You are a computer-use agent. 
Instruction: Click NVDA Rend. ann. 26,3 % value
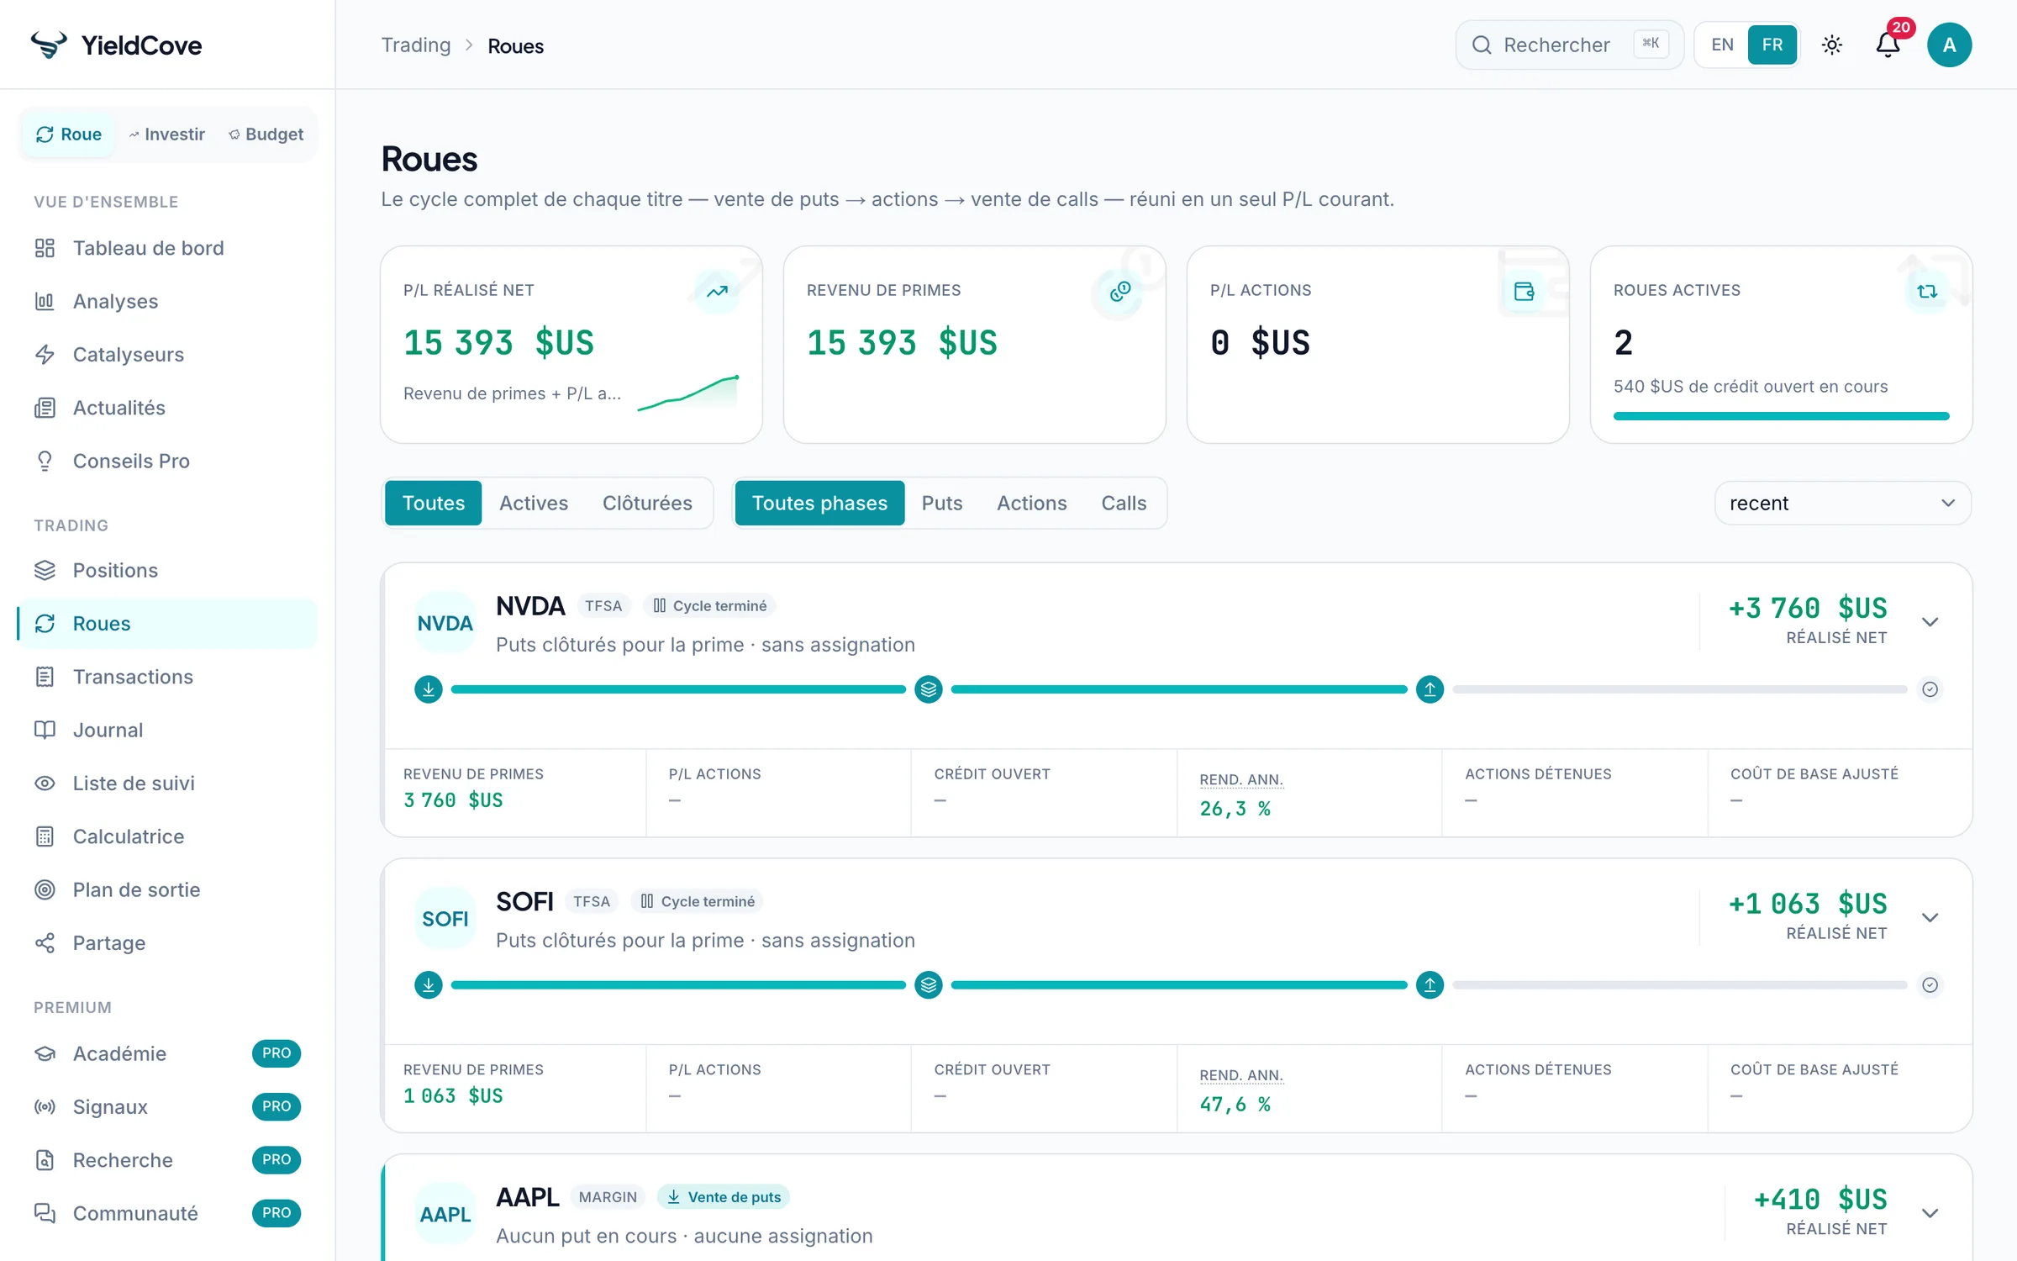point(1235,809)
